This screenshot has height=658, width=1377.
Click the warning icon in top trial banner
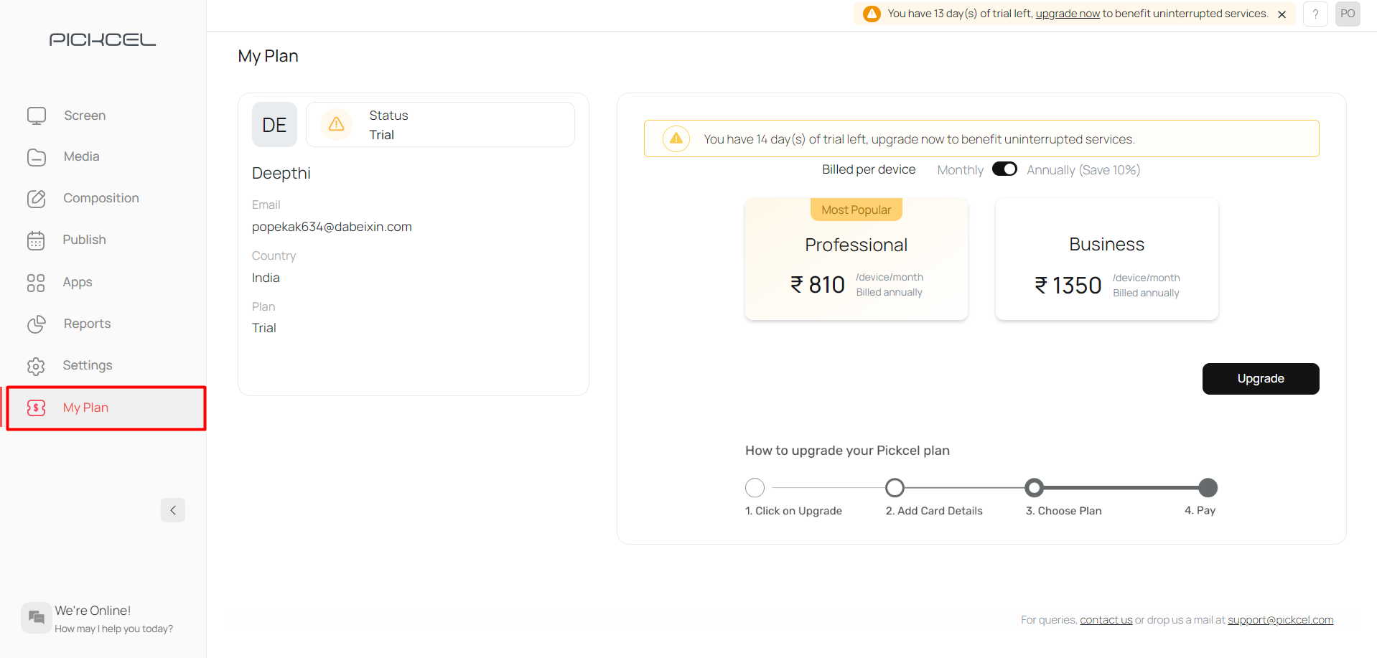[872, 14]
